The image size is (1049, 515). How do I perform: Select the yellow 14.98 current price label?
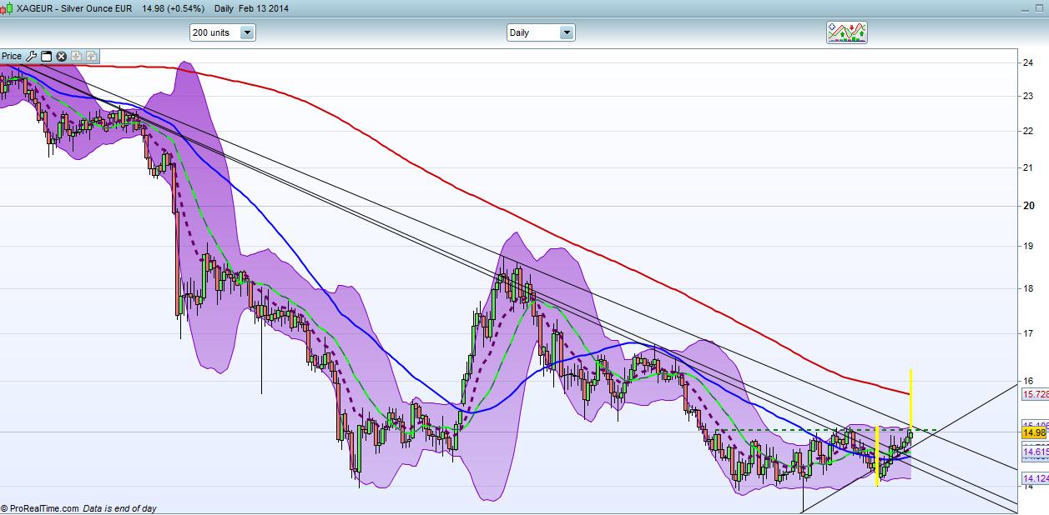(1034, 432)
